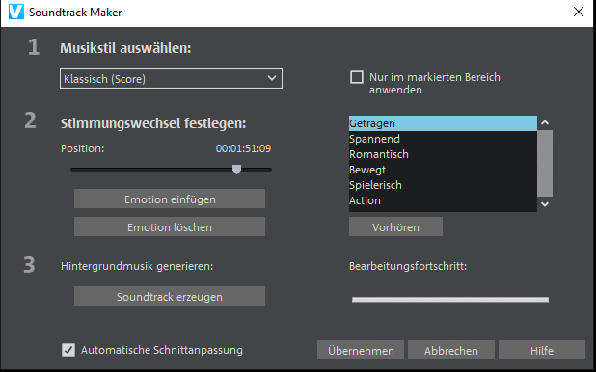The image size is (596, 372).
Task: Confirm with the Übernehmen button
Action: coord(361,350)
